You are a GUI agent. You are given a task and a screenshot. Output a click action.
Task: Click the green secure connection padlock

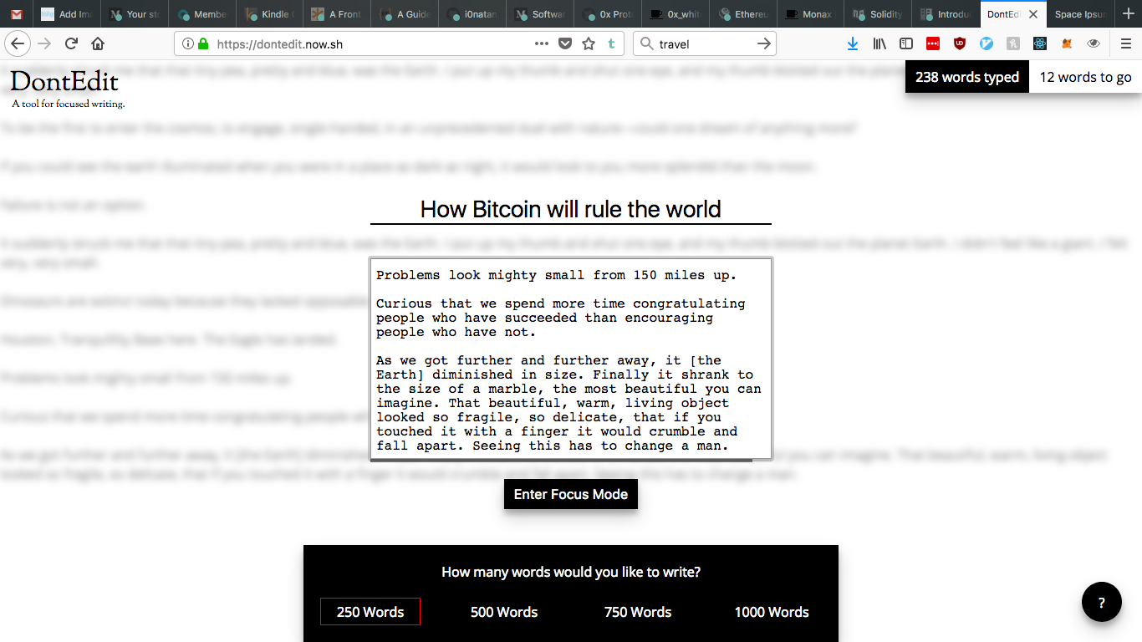202,44
